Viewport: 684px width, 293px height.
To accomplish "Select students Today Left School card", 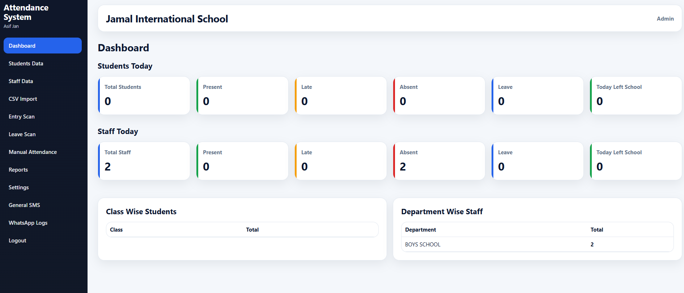I will pyautogui.click(x=636, y=95).
